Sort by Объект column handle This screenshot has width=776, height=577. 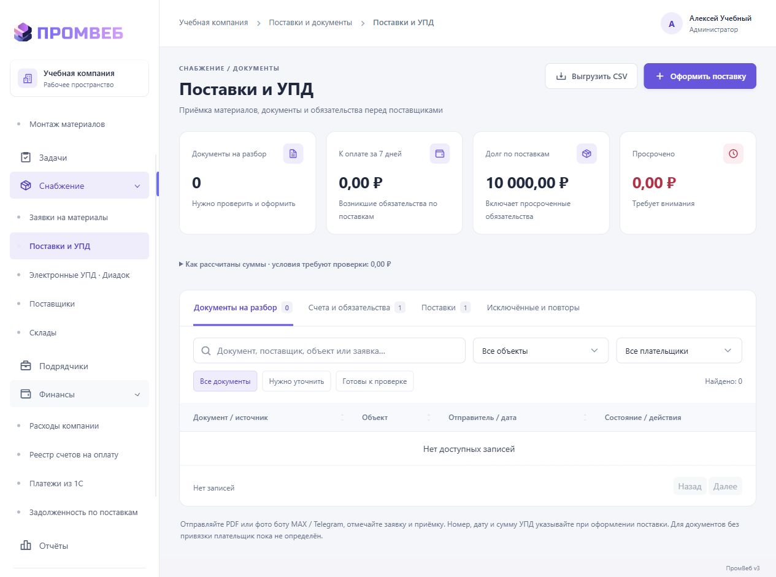point(429,418)
